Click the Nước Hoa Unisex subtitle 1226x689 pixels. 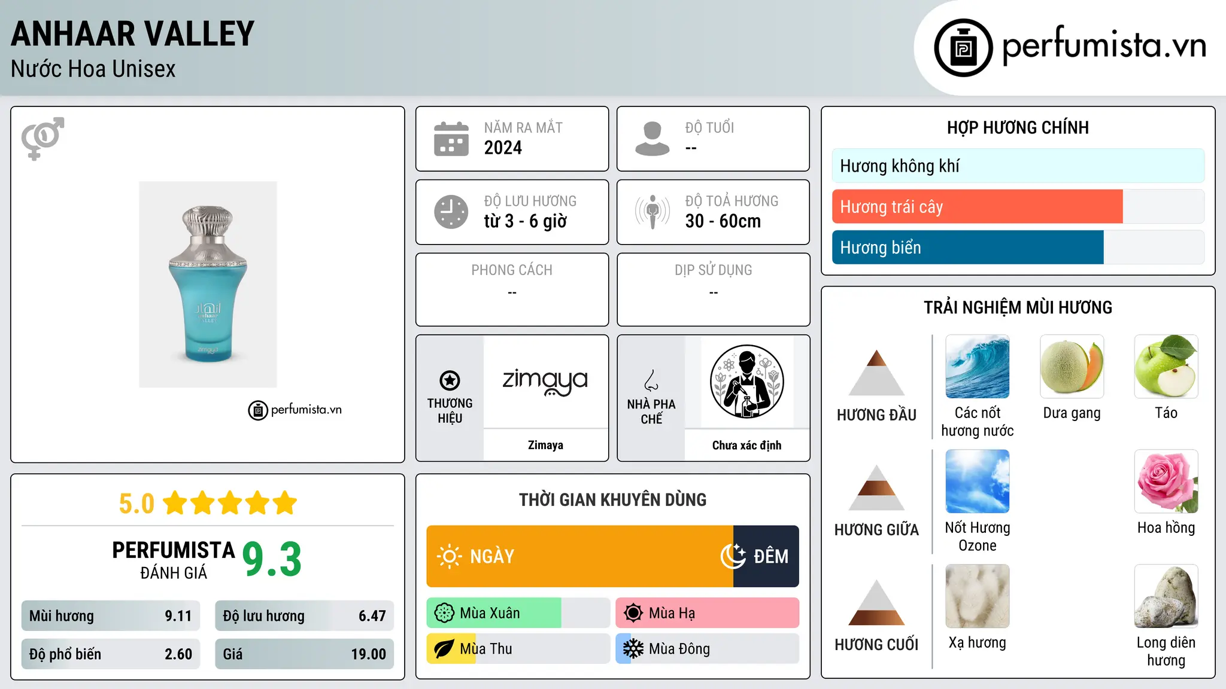(93, 69)
